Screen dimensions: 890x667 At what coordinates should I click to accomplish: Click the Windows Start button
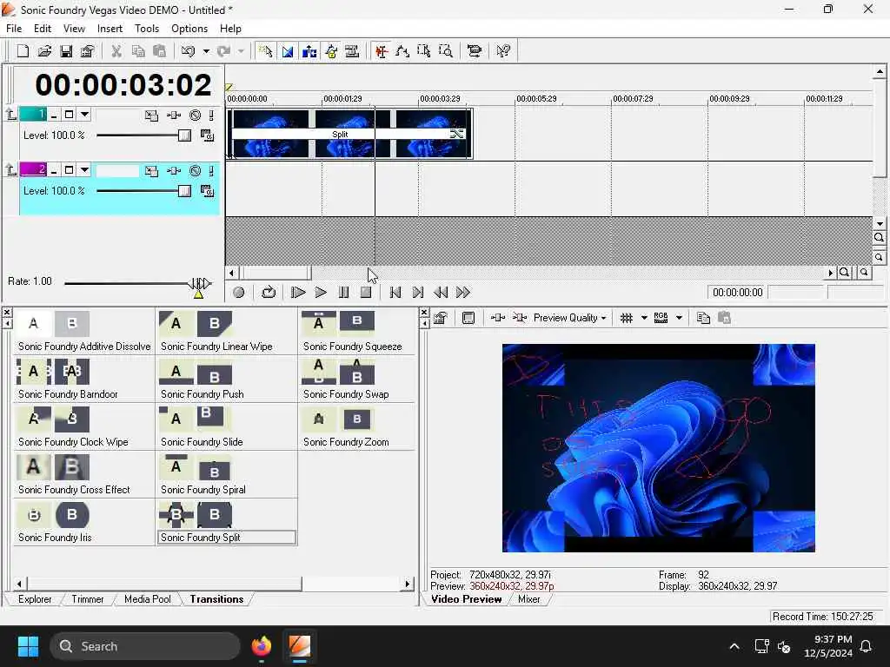click(28, 646)
